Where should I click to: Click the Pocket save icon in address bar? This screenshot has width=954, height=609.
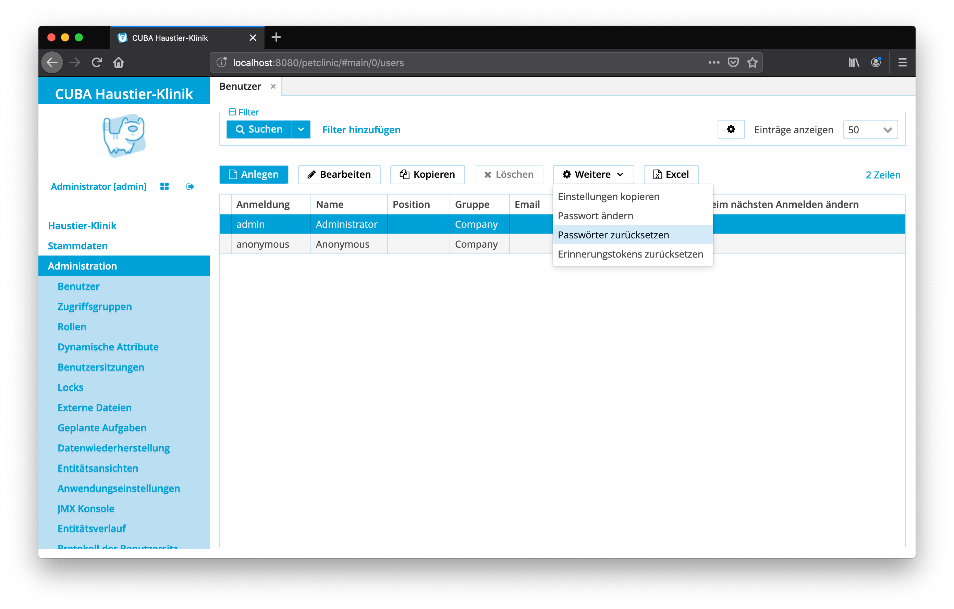(733, 63)
